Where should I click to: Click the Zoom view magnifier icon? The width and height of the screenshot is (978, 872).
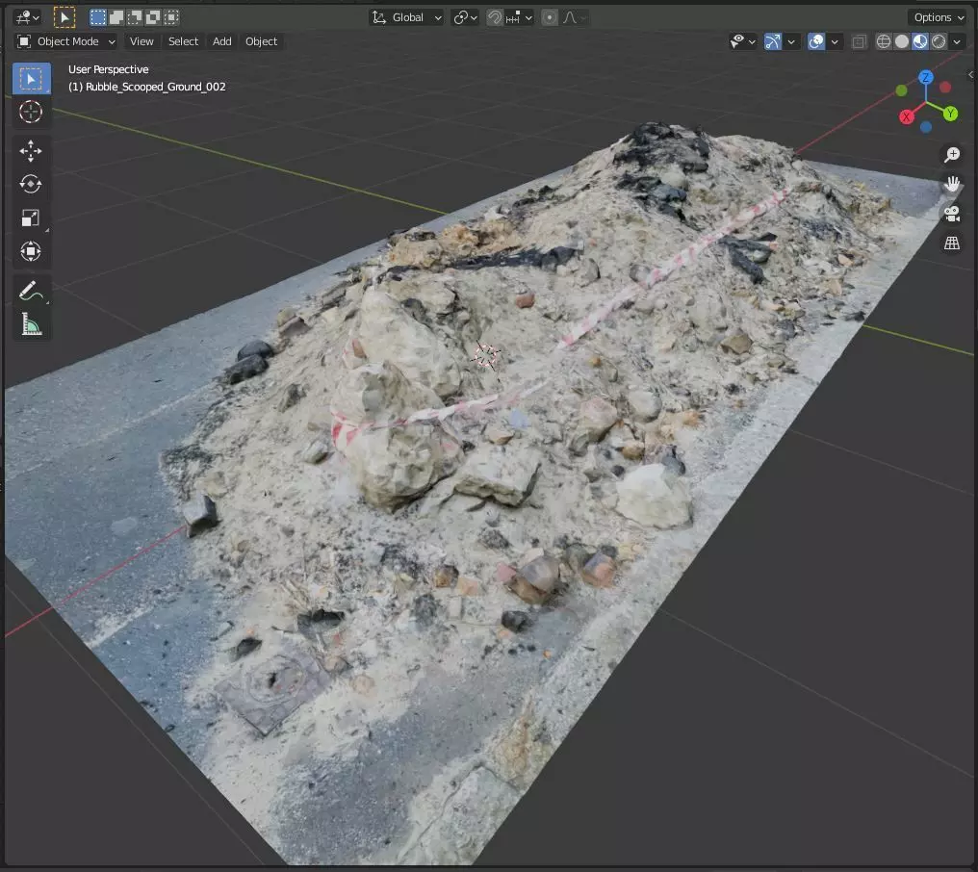pos(952,155)
